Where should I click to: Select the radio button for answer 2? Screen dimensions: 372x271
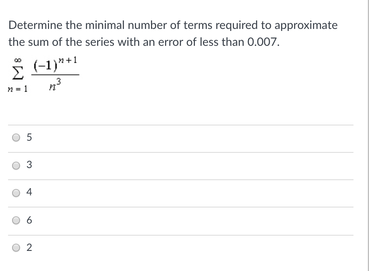click(x=16, y=247)
